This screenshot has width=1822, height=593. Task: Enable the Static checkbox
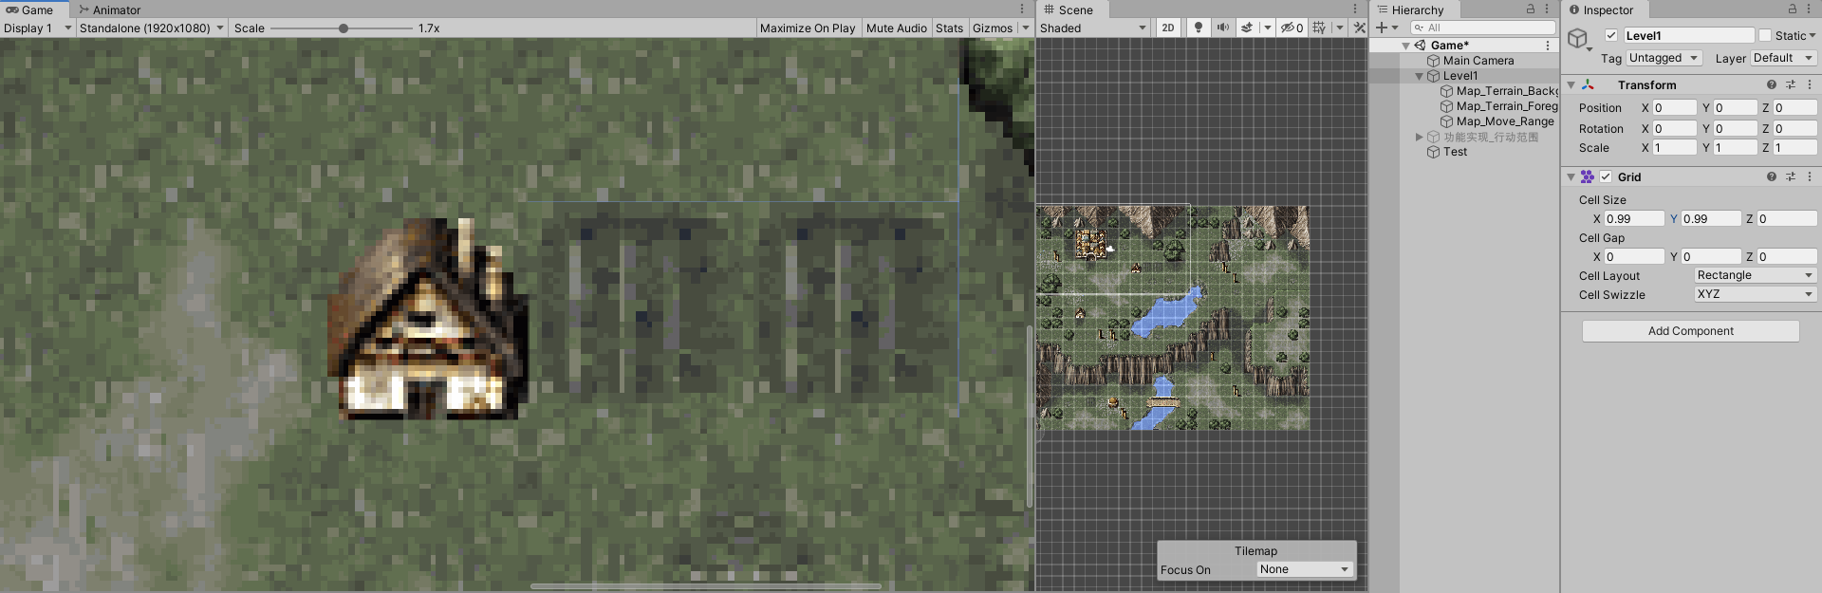[1765, 35]
